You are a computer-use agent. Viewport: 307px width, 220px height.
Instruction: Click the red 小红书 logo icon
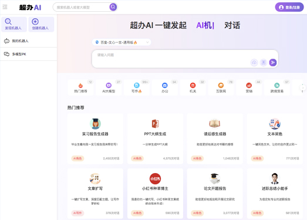point(155,178)
